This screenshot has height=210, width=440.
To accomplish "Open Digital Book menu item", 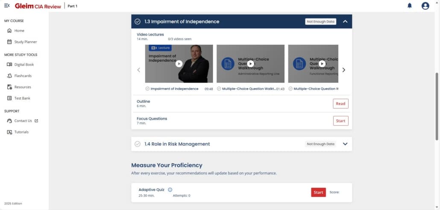I will coord(24,64).
